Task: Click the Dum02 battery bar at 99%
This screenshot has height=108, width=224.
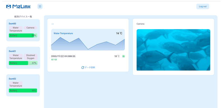Action: point(23,90)
